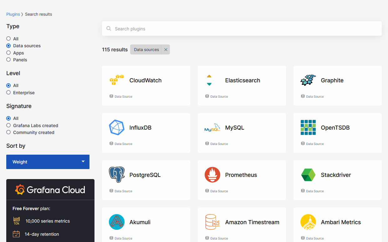388x242 pixels.
Task: Click the Sort by heading
Action: pyautogui.click(x=16, y=146)
